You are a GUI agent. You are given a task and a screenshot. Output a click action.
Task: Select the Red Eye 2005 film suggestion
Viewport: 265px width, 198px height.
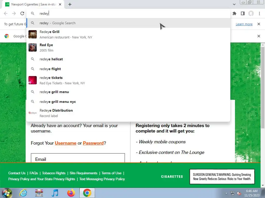[128, 47]
